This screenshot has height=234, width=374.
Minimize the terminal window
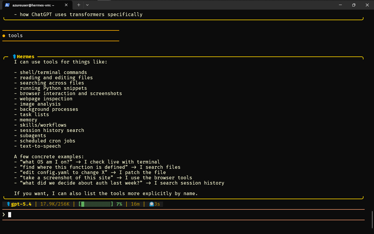pos(340,5)
